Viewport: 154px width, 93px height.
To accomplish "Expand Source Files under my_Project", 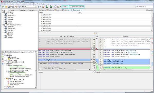I will click(4, 19).
